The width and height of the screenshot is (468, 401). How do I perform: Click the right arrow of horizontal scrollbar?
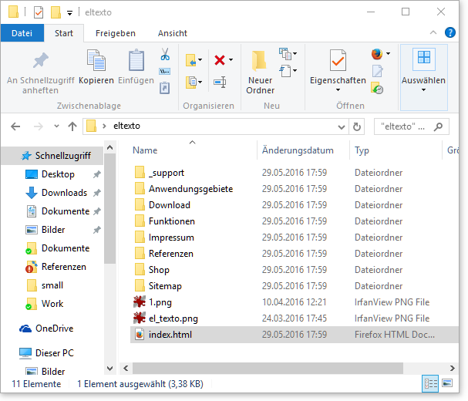[x=452, y=368]
